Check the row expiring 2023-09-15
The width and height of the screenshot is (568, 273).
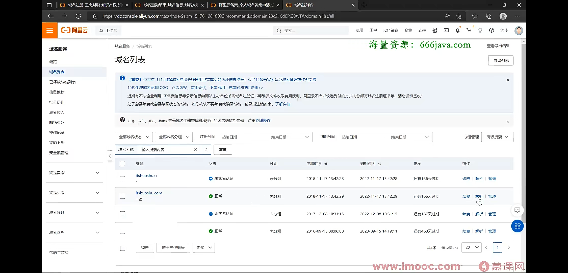(122, 231)
